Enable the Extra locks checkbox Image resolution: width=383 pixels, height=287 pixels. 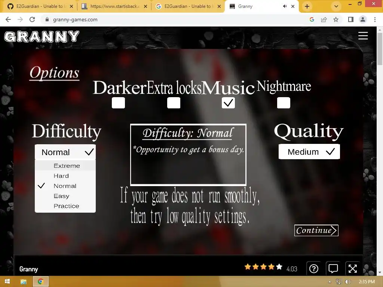(x=174, y=103)
